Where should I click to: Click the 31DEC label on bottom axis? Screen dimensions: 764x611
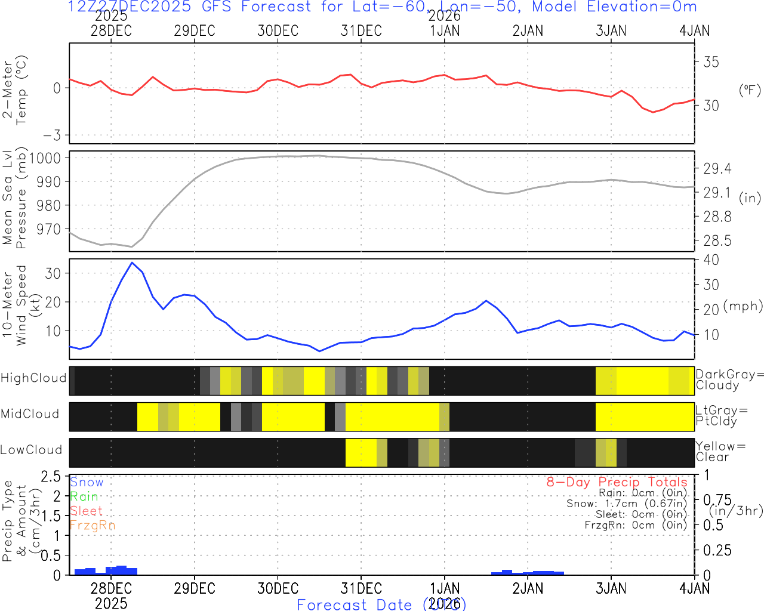tap(361, 588)
